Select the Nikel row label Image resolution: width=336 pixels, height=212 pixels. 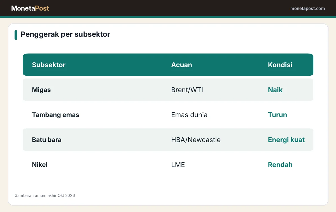pos(40,165)
